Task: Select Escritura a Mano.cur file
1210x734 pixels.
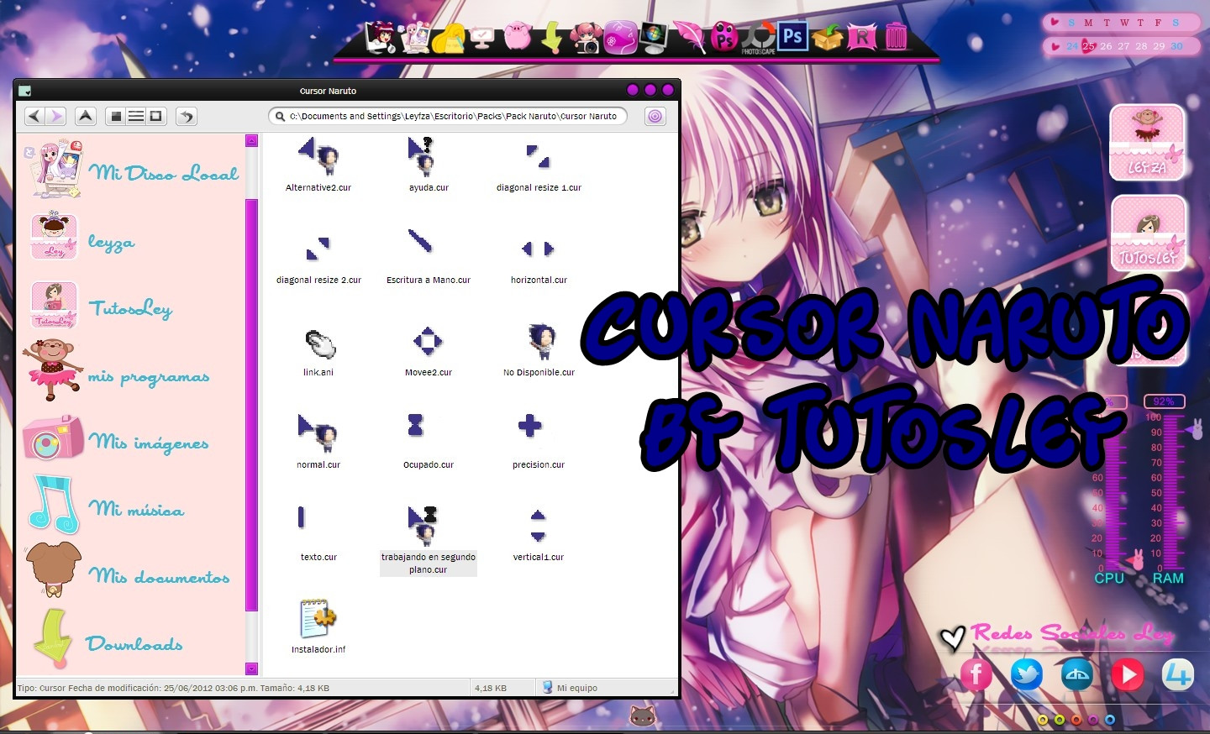Action: (429, 257)
